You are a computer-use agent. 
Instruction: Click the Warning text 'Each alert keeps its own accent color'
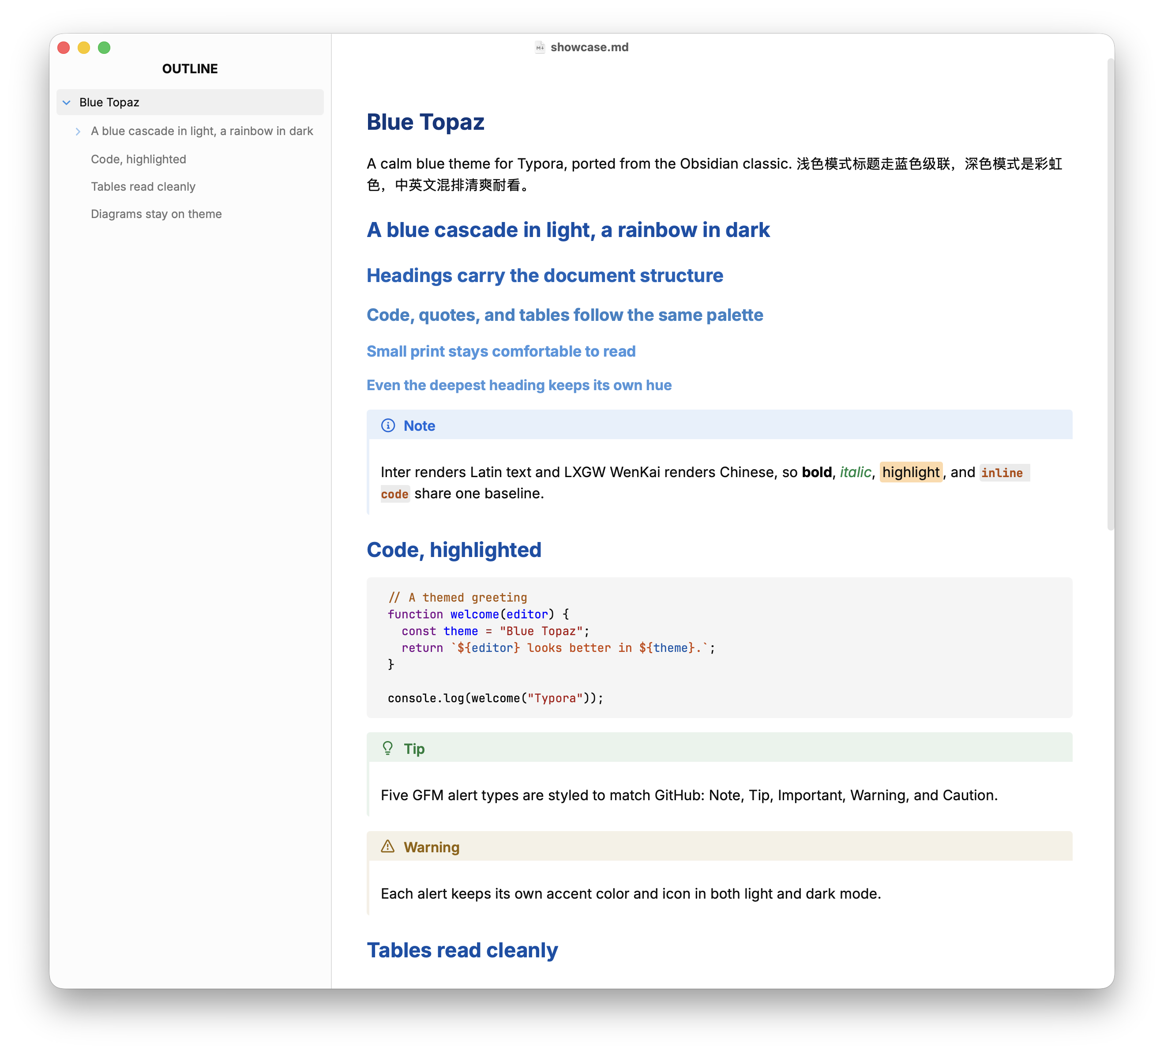pos(631,893)
